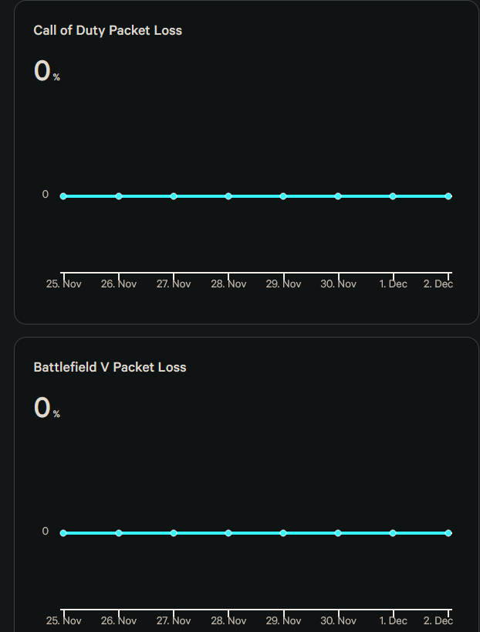480x632 pixels.
Task: Click 30. Nov data point in Battlefield V chart
Action: [x=338, y=533]
